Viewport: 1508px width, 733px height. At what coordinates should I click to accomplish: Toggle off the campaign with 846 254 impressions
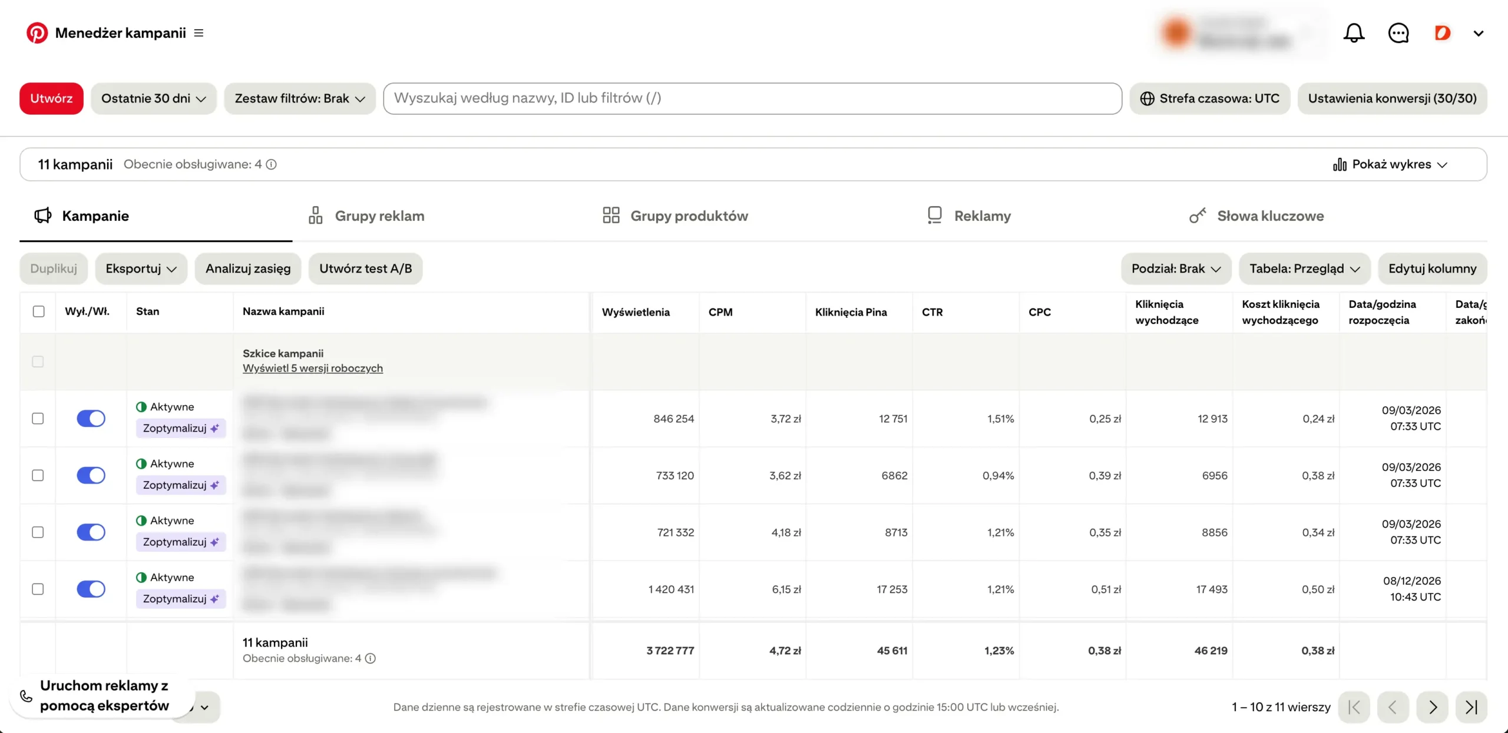tap(91, 419)
